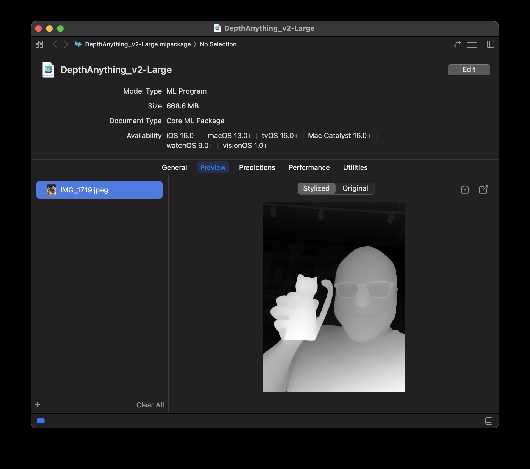Image resolution: width=530 pixels, height=469 pixels.
Task: Clear All preview images
Action: [x=150, y=404]
